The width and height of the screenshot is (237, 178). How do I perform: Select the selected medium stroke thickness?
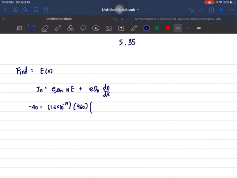178,28
